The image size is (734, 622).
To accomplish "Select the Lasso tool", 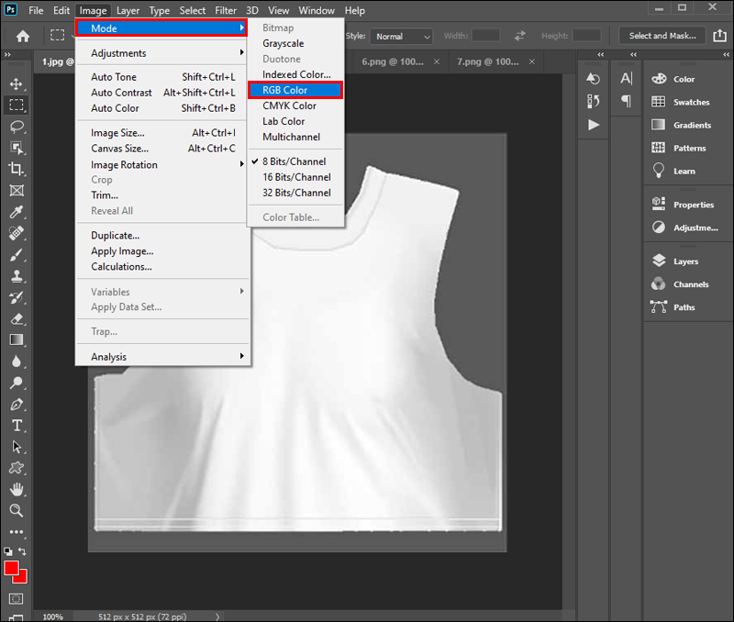I will (17, 126).
